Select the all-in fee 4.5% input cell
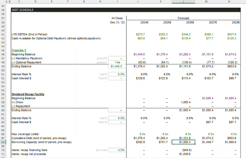The image size is (246, 158). pos(118,150)
